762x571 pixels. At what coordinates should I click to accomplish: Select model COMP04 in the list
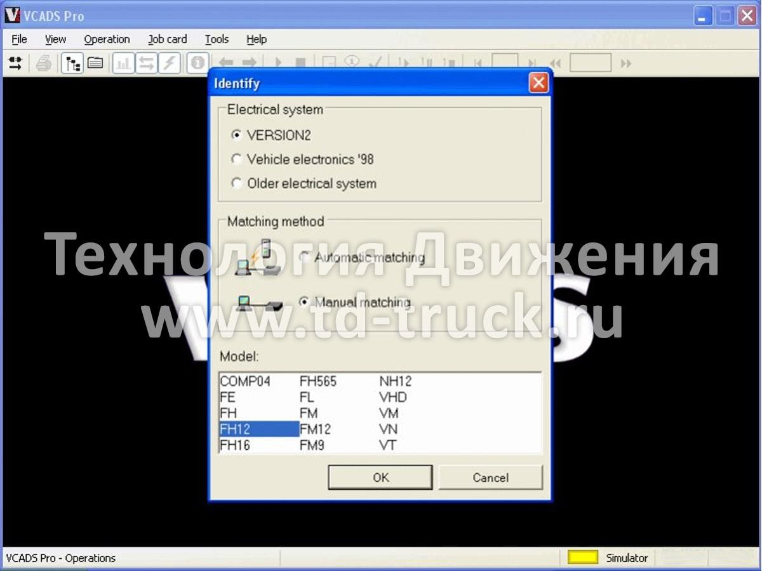click(x=245, y=381)
